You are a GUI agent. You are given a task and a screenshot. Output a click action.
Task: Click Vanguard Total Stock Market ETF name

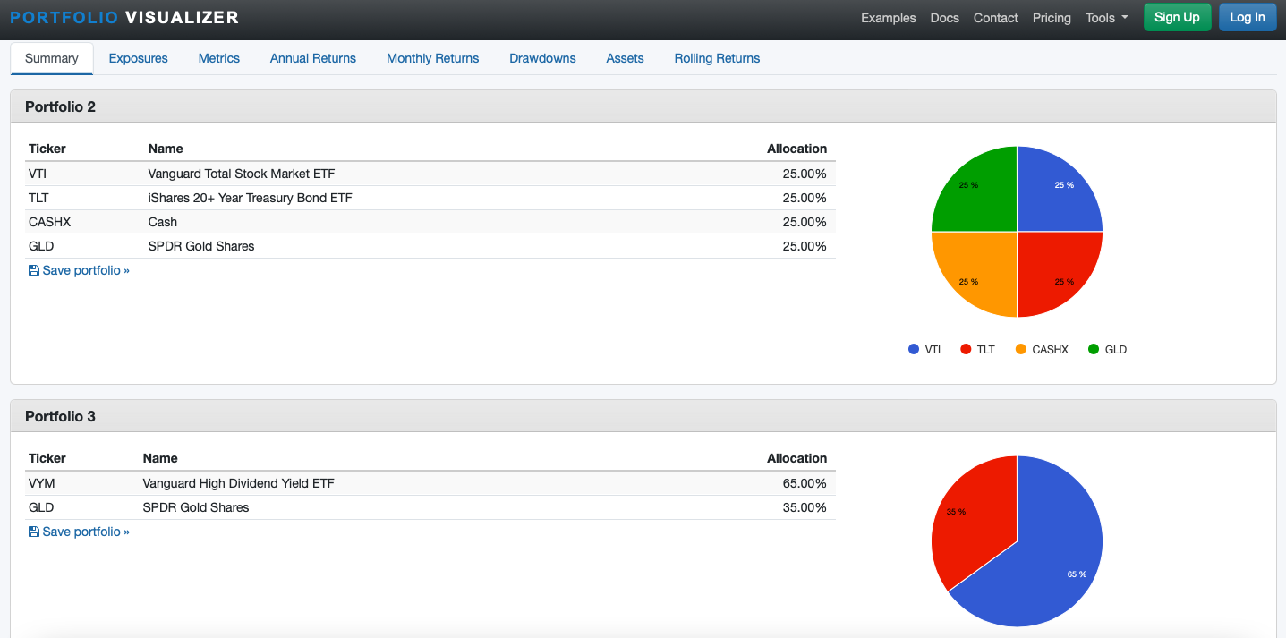242,174
